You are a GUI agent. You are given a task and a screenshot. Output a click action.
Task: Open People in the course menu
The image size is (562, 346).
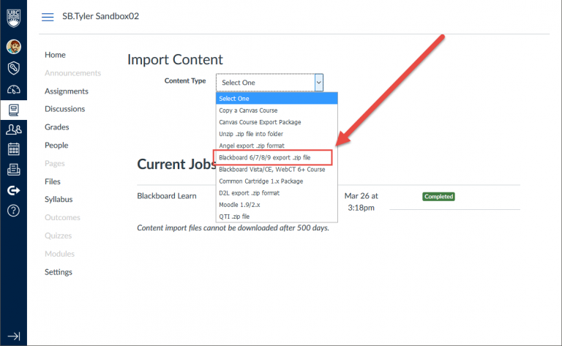pyautogui.click(x=56, y=145)
